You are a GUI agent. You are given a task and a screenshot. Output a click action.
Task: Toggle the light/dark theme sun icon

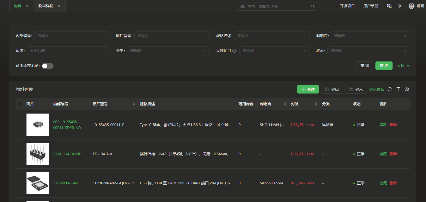(400, 6)
